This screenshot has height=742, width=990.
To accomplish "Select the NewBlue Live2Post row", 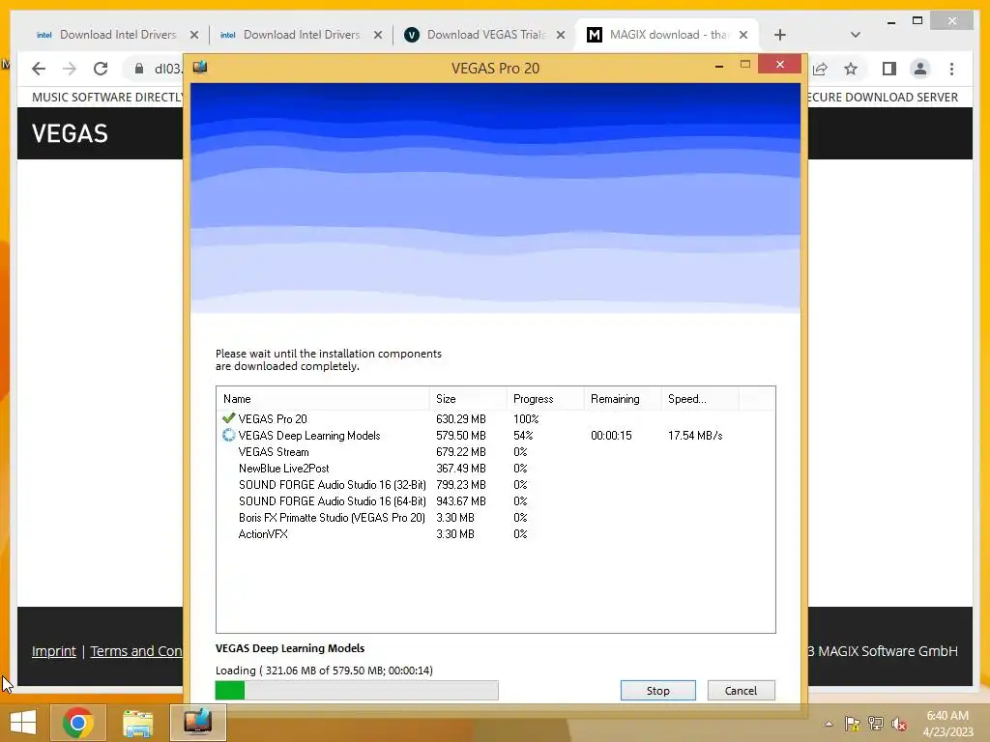I will point(495,469).
